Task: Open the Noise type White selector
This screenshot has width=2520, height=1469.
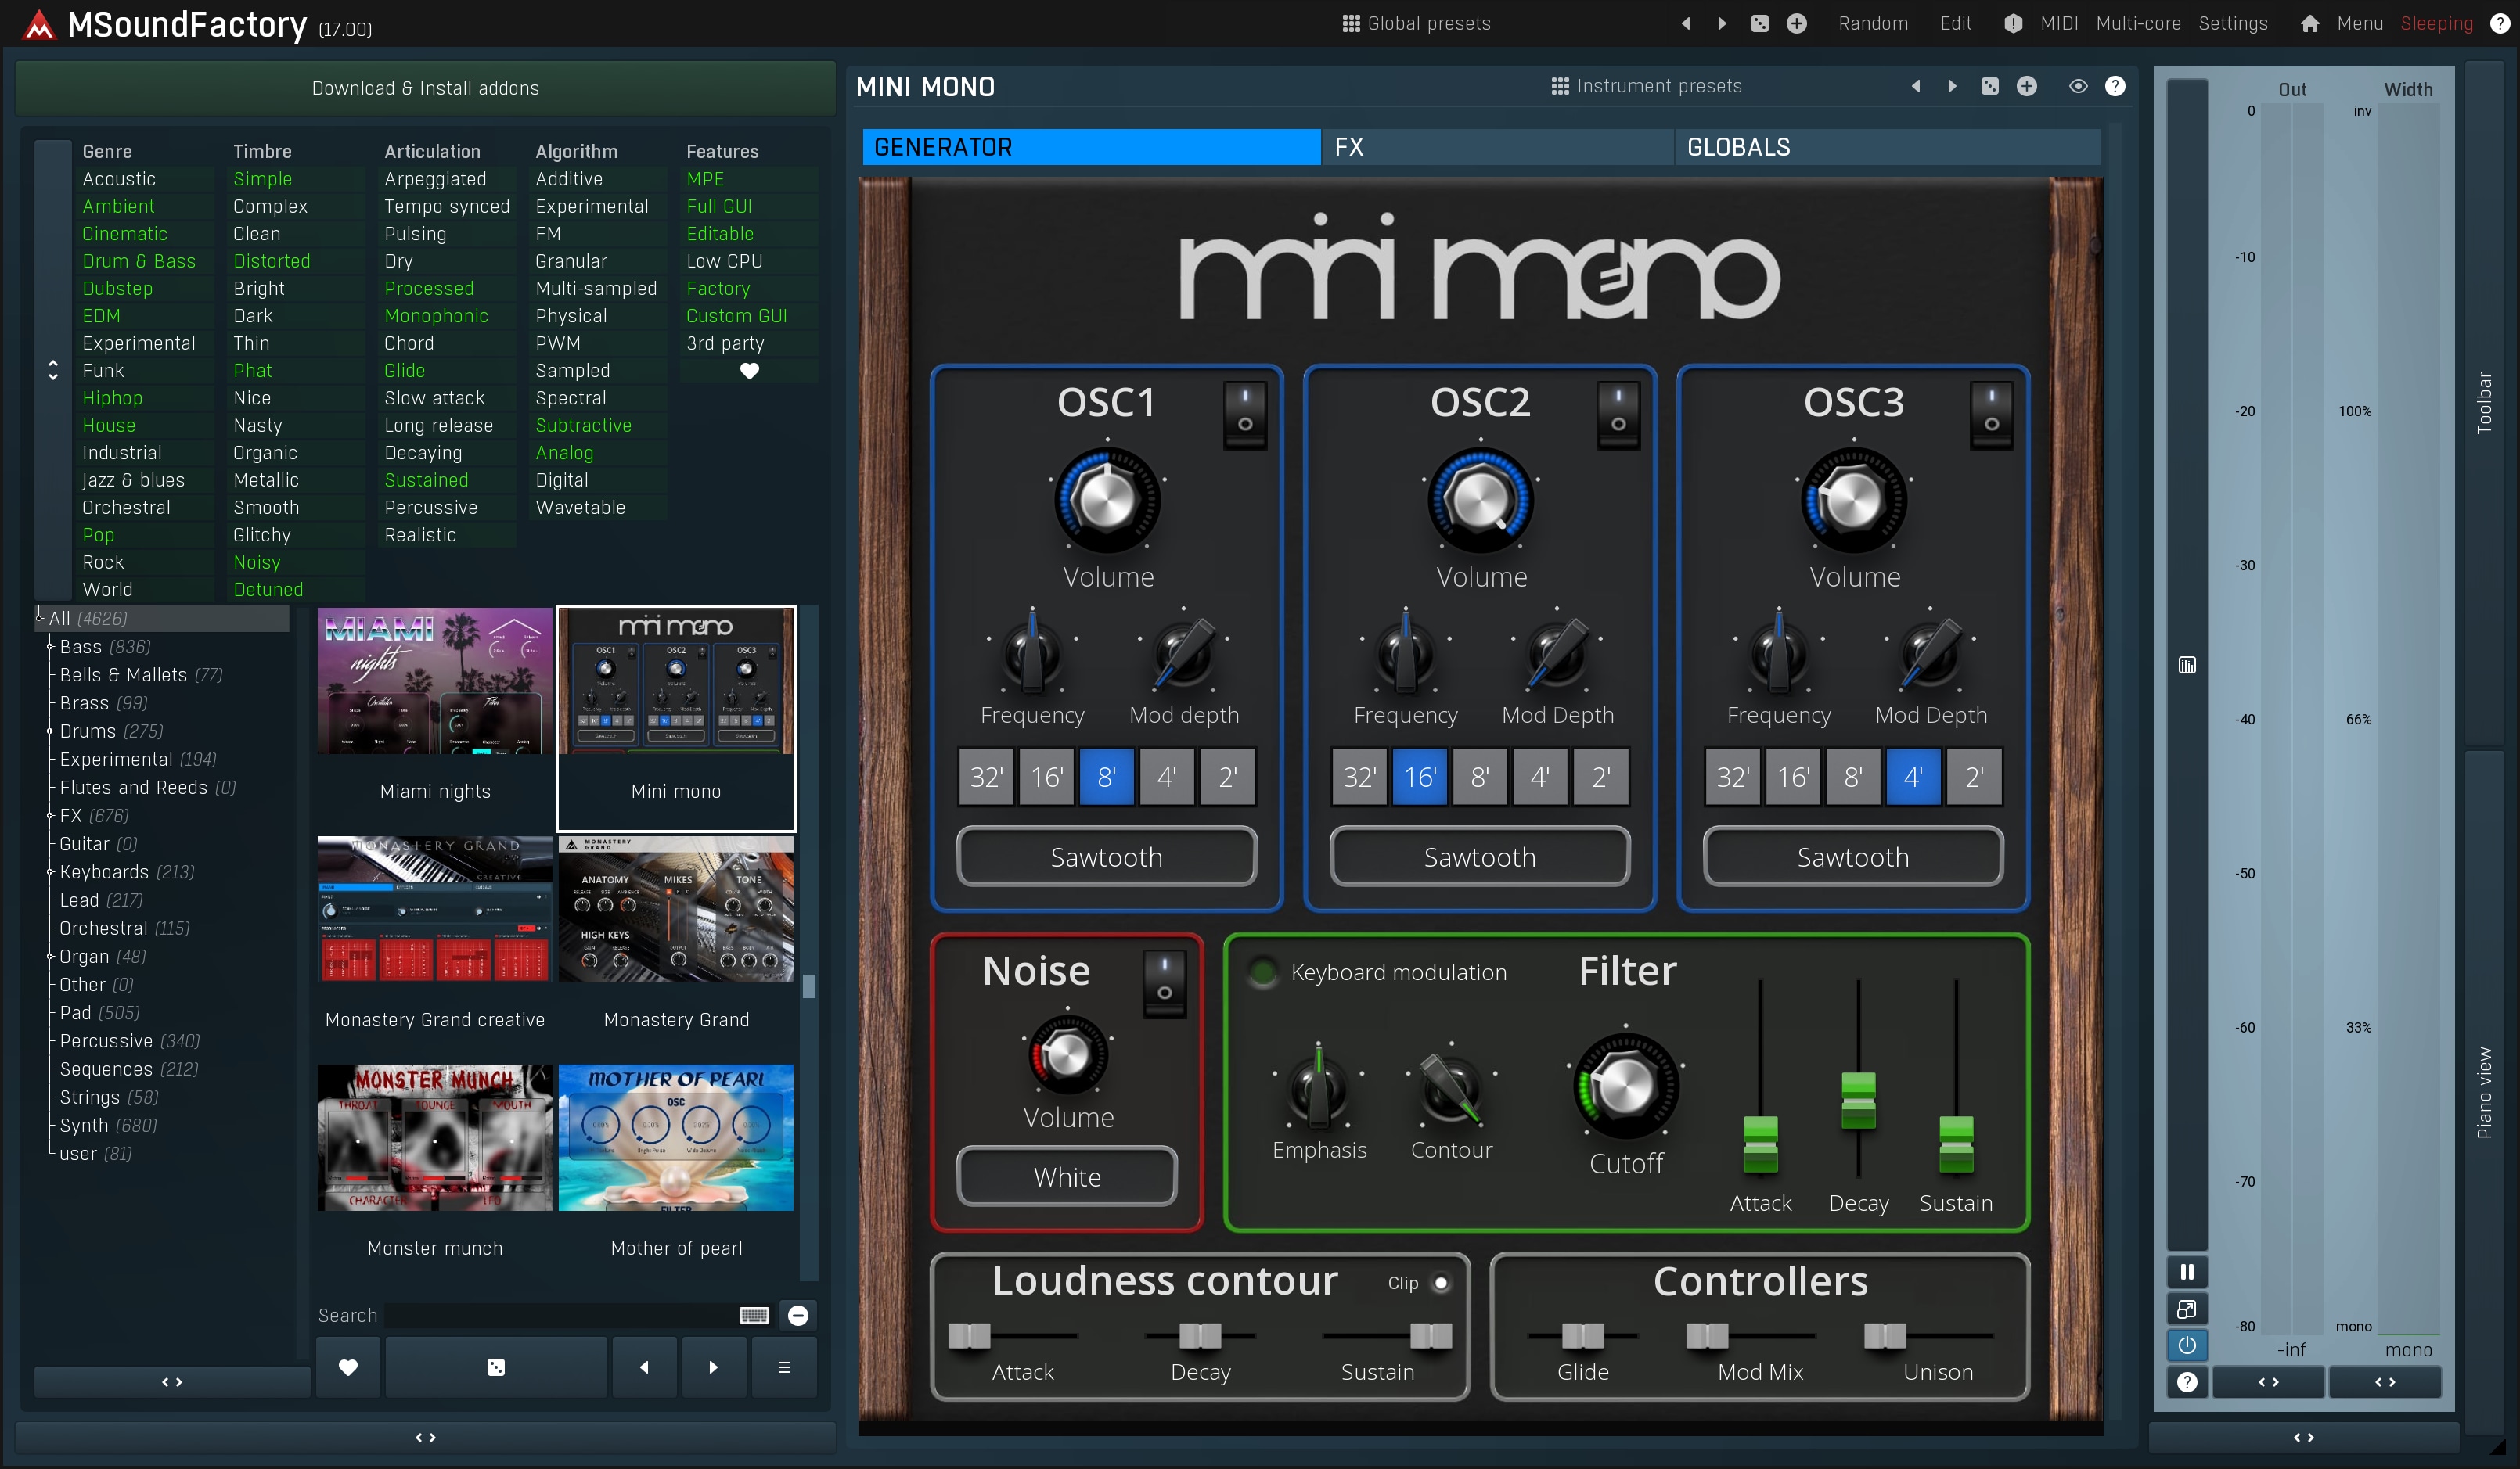Action: point(1067,1177)
